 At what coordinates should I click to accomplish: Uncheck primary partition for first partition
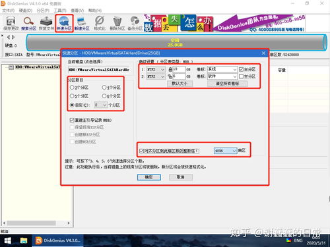click(241, 69)
